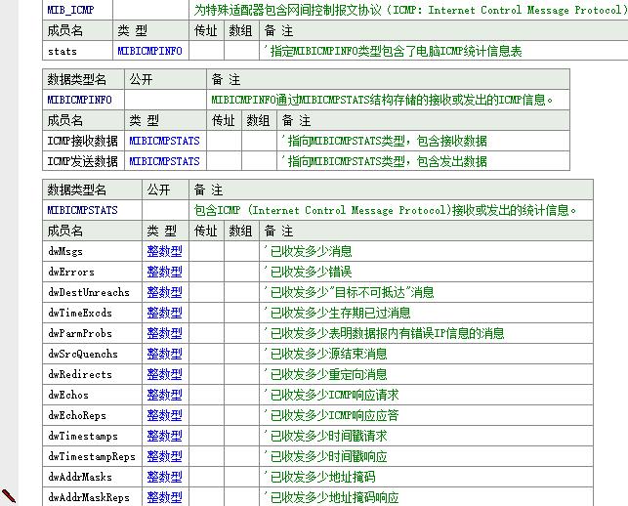Select the dwTimeExcds member name
The height and width of the screenshot is (506, 628).
(80, 313)
